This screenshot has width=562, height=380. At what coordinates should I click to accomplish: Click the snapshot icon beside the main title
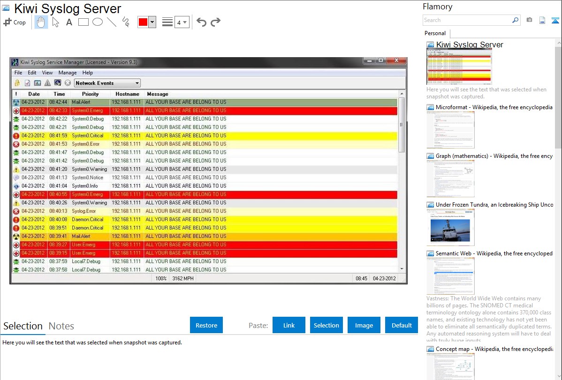click(6, 8)
